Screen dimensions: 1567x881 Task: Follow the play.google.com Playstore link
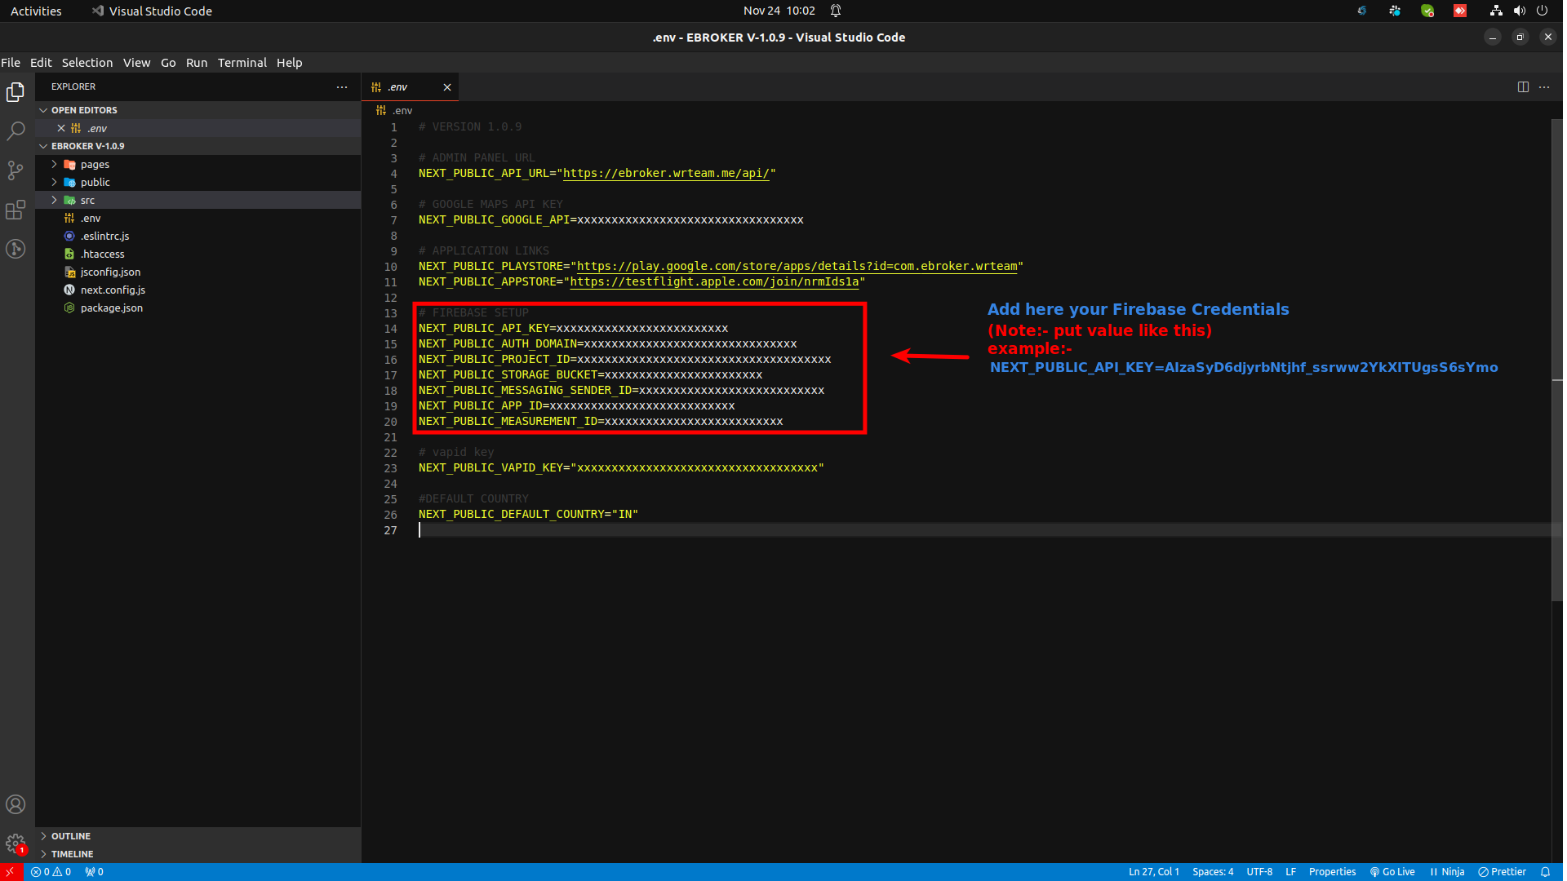pyautogui.click(x=797, y=266)
